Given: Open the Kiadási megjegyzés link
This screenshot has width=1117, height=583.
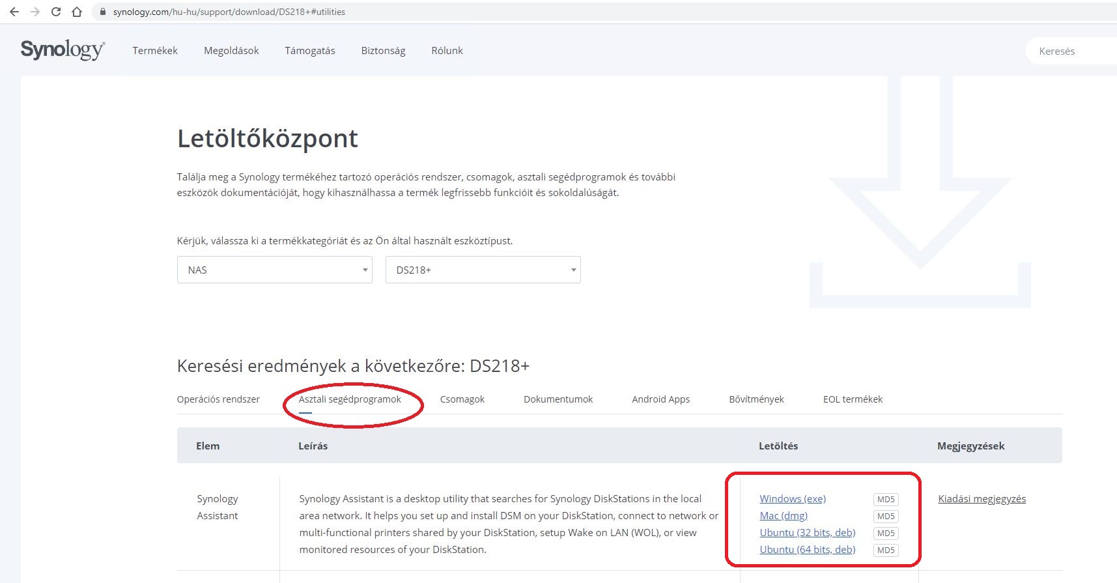Looking at the screenshot, I should click(982, 499).
